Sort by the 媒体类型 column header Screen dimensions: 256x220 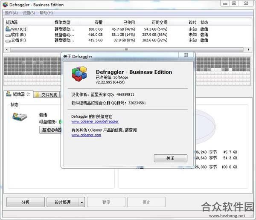(x=62, y=22)
